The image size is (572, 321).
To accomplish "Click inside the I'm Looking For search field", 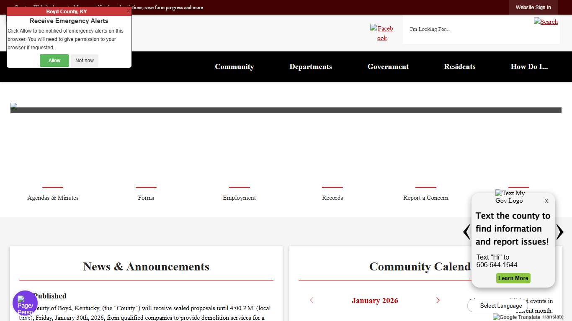I will [461, 29].
